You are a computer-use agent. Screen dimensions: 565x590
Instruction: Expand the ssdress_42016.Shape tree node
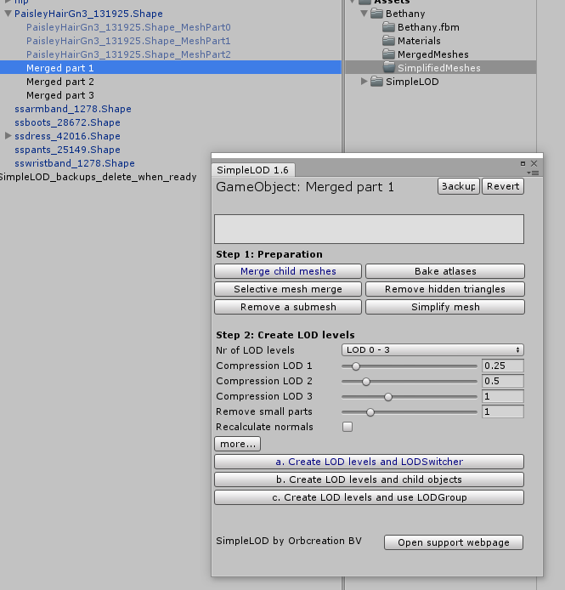(x=8, y=136)
